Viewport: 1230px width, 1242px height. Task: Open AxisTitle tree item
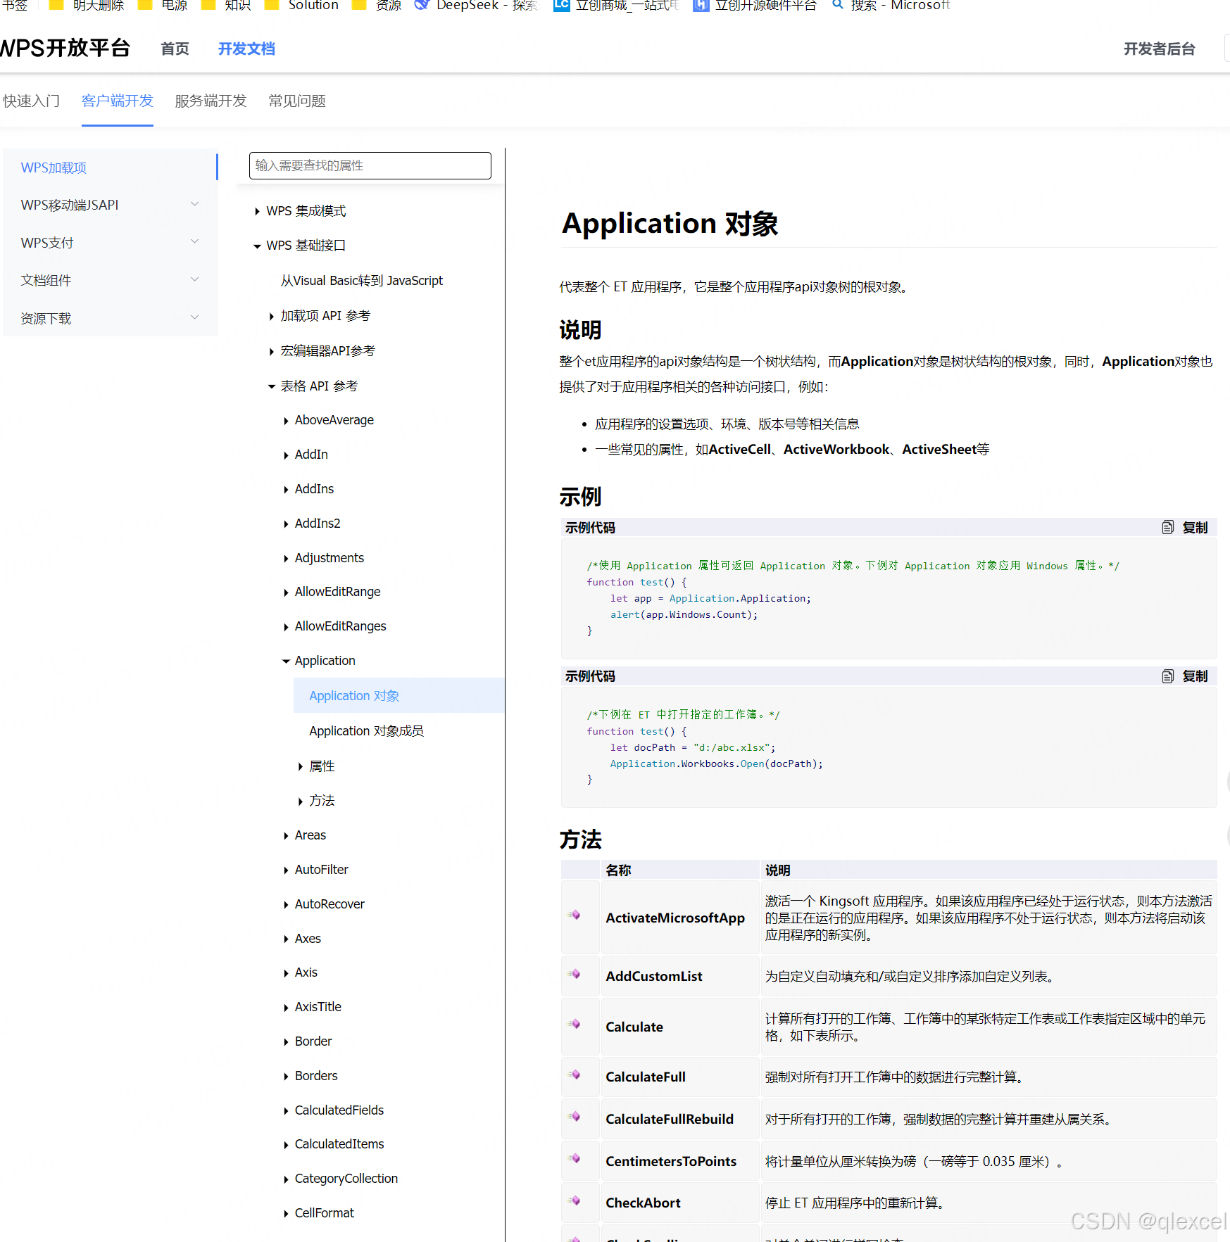(318, 1006)
